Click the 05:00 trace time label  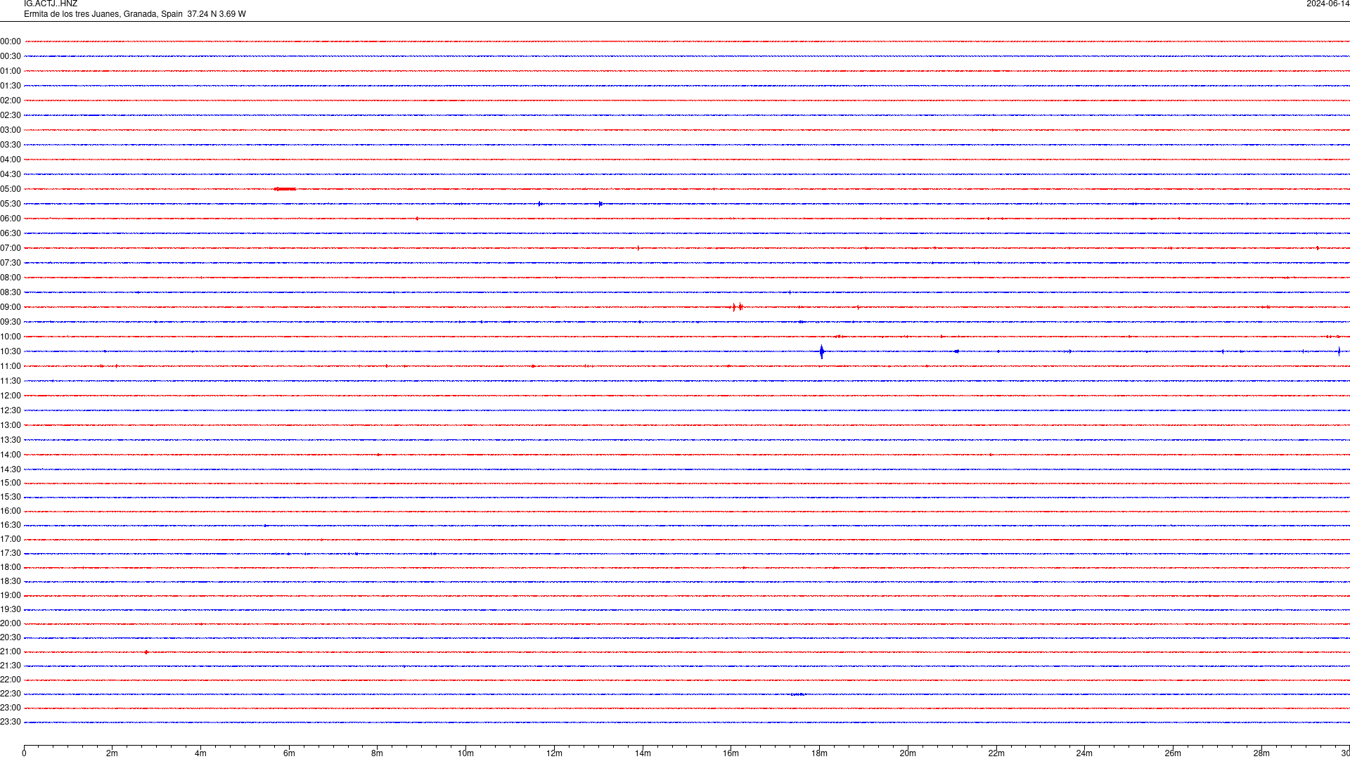(x=11, y=189)
